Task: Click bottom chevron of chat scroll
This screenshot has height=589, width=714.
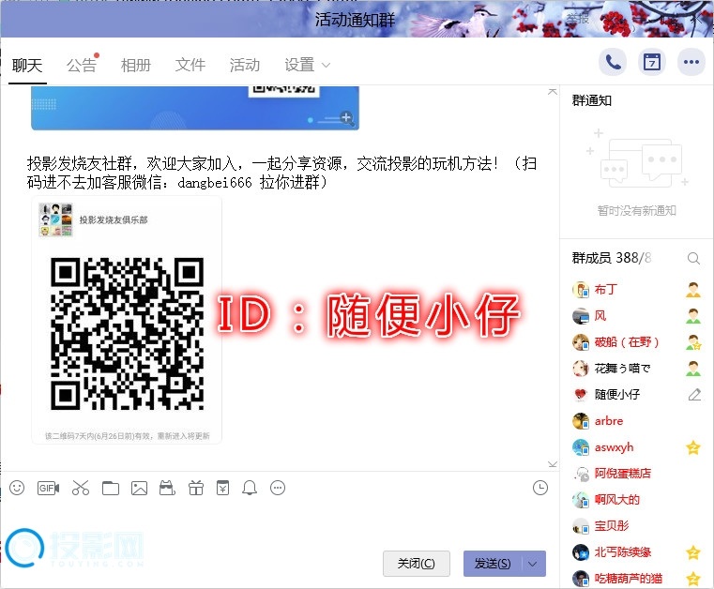Action: pos(553,464)
